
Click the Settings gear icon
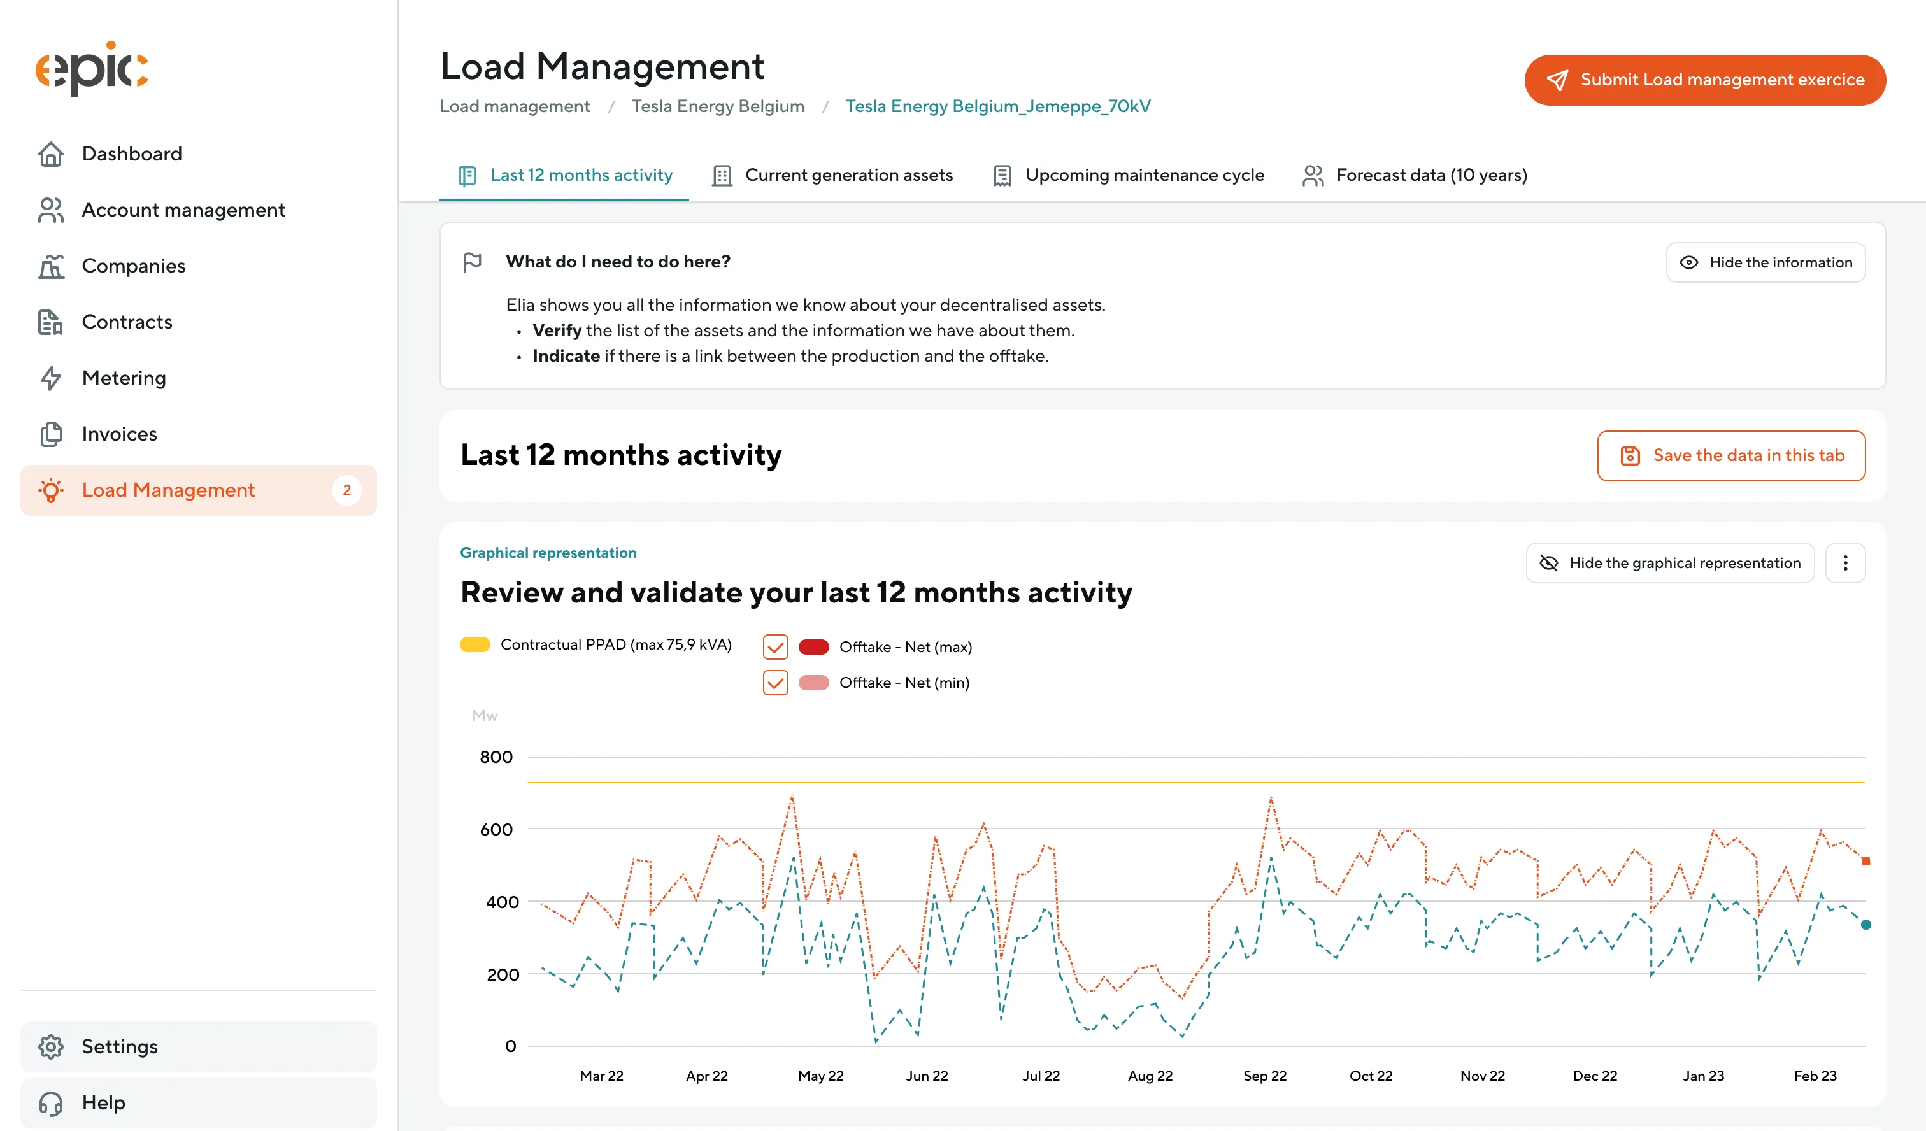51,1047
